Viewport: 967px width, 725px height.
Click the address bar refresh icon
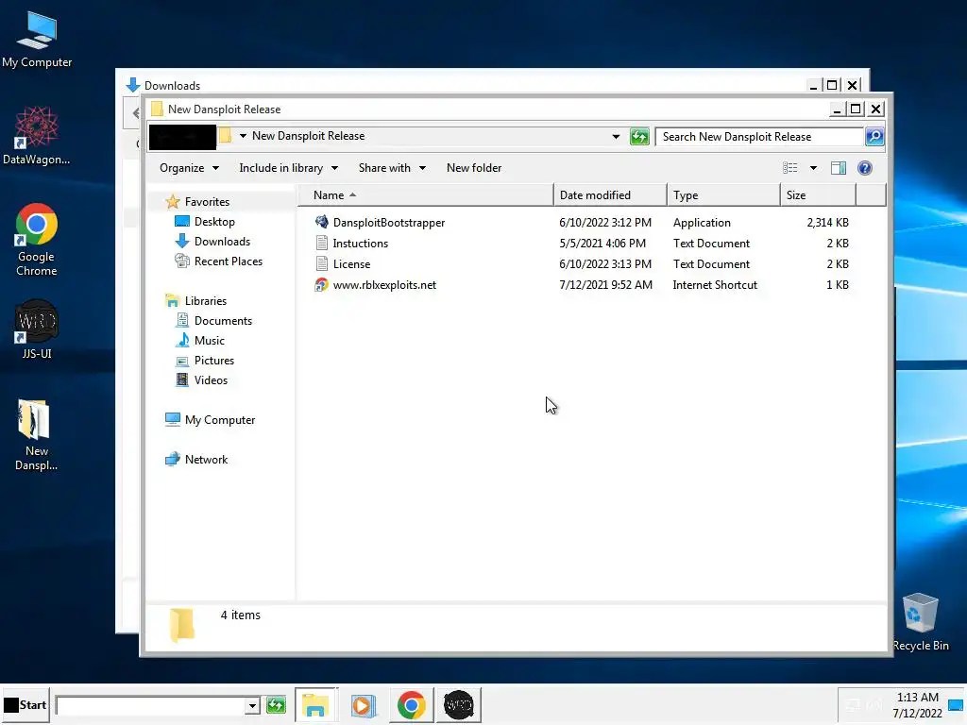coord(639,136)
